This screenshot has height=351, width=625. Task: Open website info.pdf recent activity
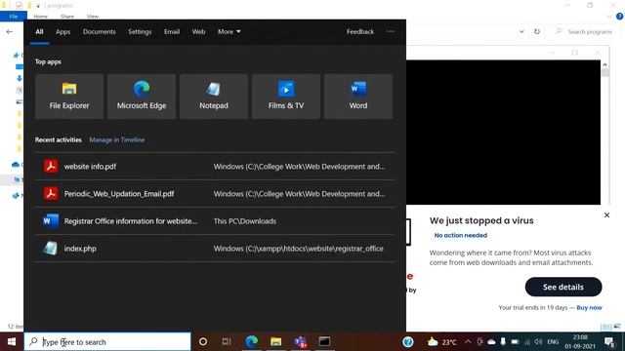click(x=215, y=167)
